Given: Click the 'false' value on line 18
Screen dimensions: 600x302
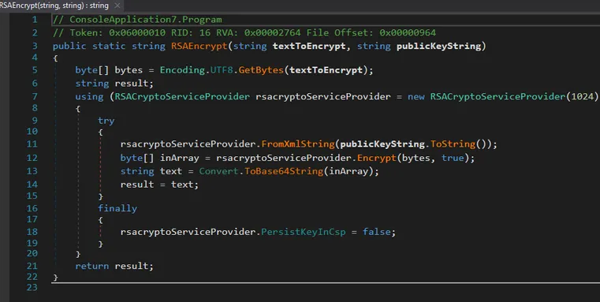Looking at the screenshot, I should [x=377, y=232].
